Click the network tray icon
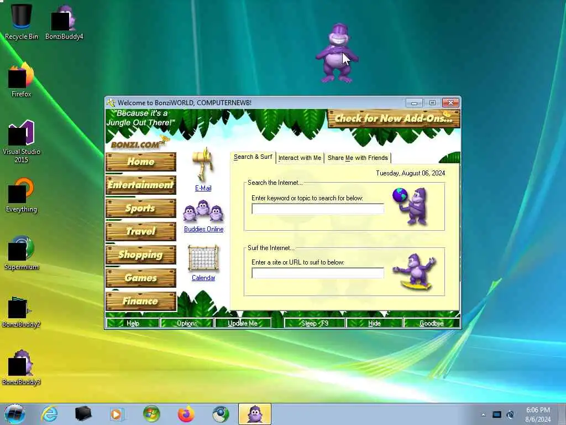The image size is (566, 425). pyautogui.click(x=497, y=414)
